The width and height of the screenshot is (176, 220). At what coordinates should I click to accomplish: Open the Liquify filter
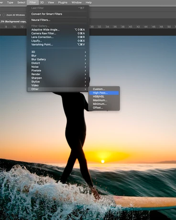point(58,41)
